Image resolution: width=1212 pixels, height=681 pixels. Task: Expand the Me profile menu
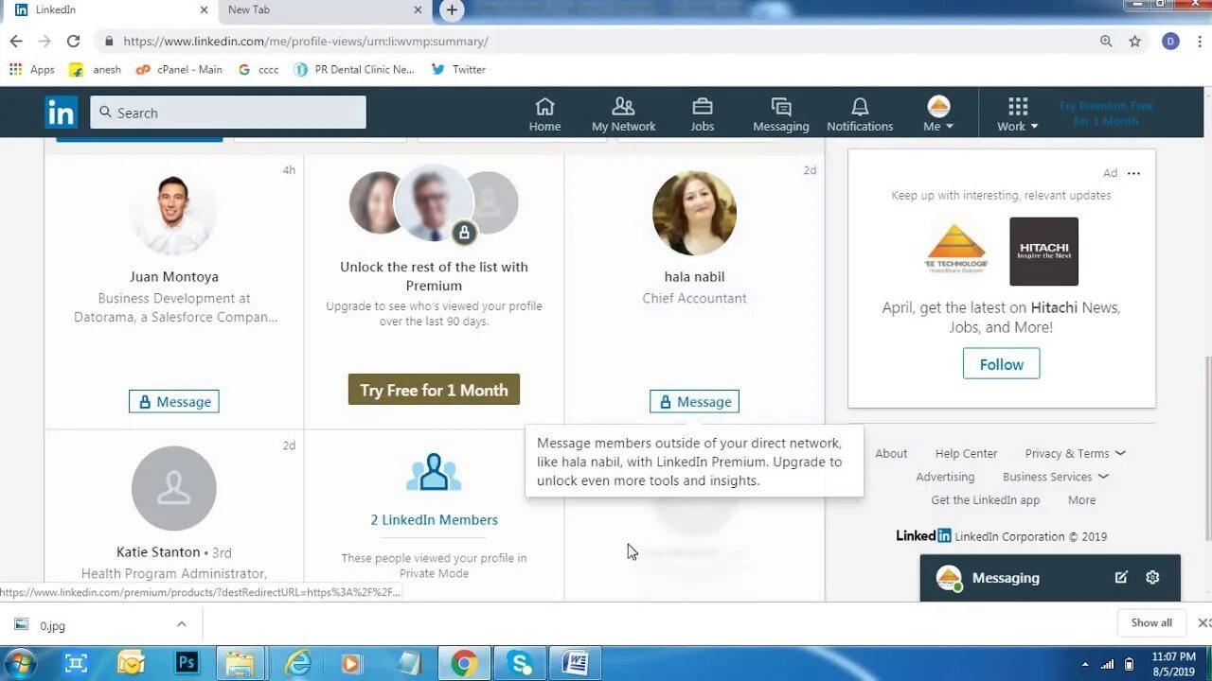(x=938, y=113)
